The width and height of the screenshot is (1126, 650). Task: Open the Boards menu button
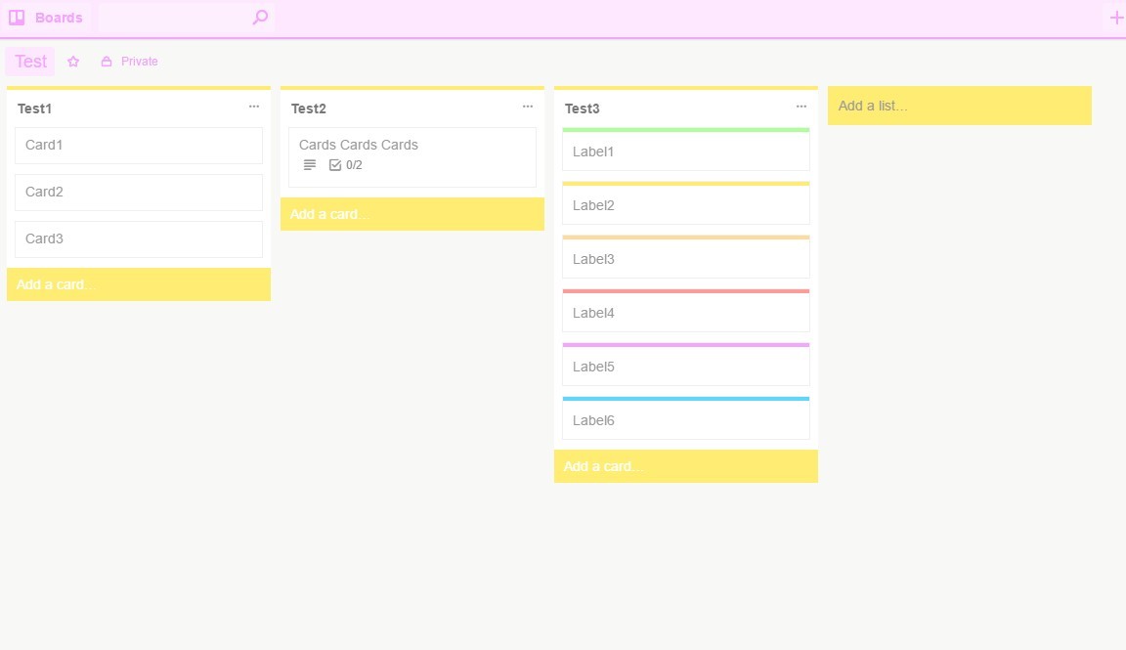tap(47, 18)
